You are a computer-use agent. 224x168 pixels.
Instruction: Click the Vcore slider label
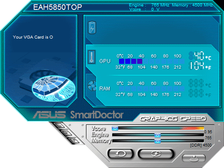click(99, 128)
